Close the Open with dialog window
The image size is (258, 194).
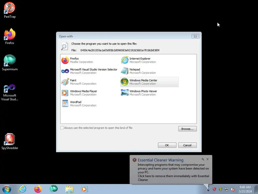point(195,36)
